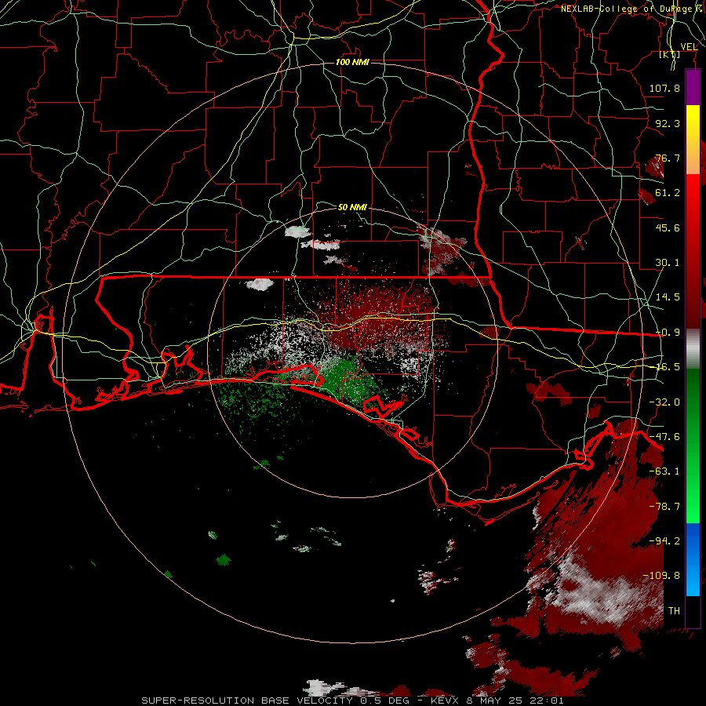Image resolution: width=706 pixels, height=706 pixels.
Task: Click the 50 NMI range ring label
Action: (x=352, y=207)
